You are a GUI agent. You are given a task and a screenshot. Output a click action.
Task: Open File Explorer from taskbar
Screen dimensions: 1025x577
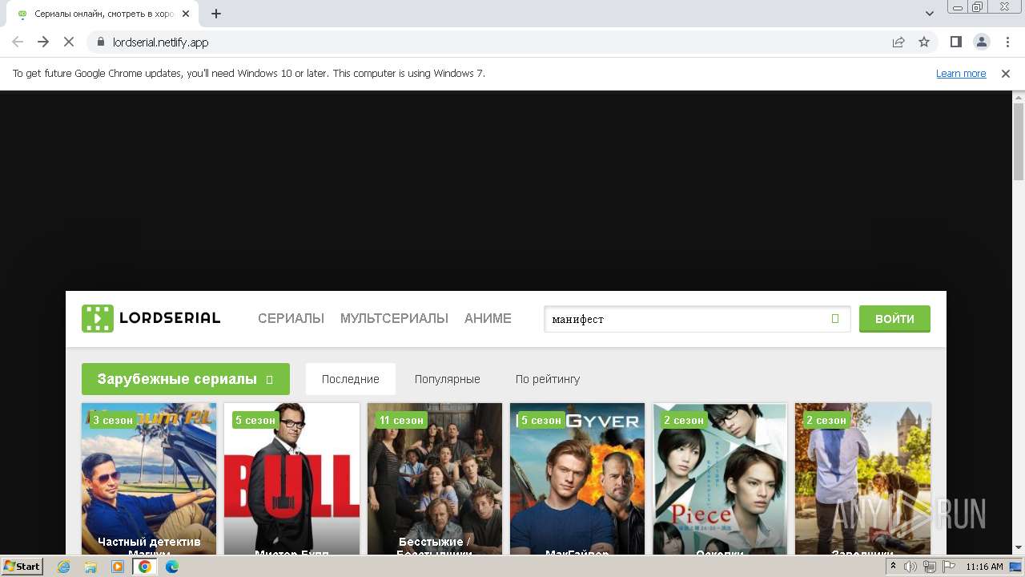pyautogui.click(x=90, y=567)
